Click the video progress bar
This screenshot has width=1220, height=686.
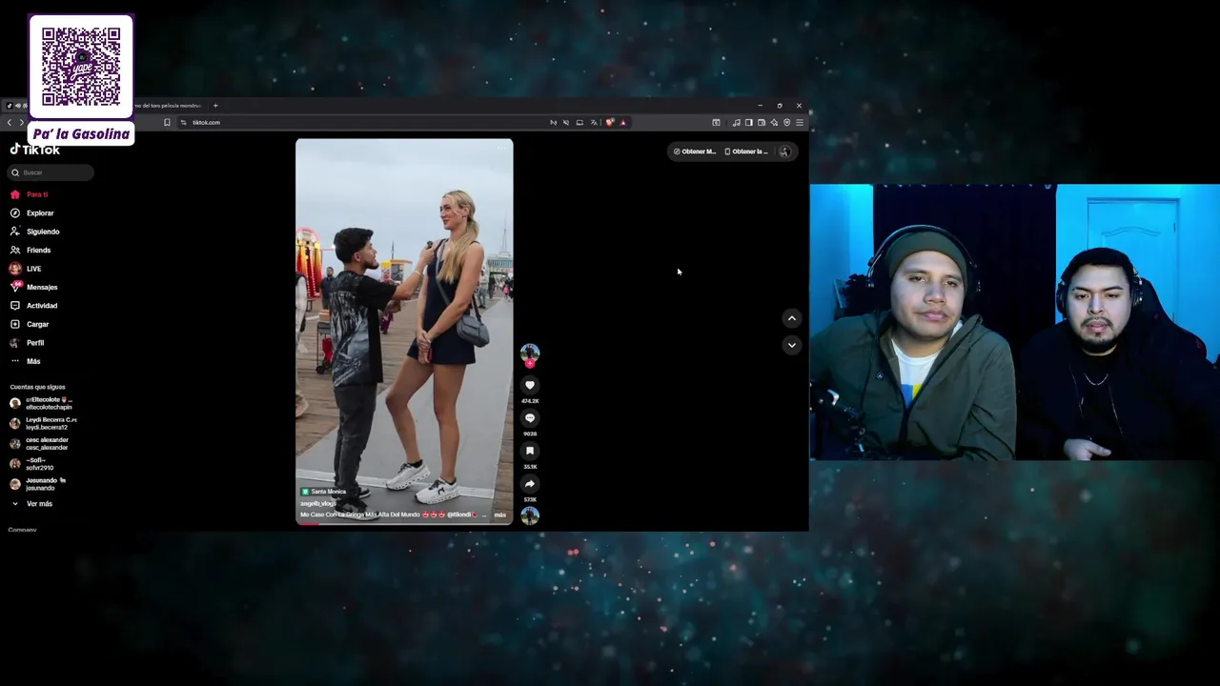pos(404,523)
